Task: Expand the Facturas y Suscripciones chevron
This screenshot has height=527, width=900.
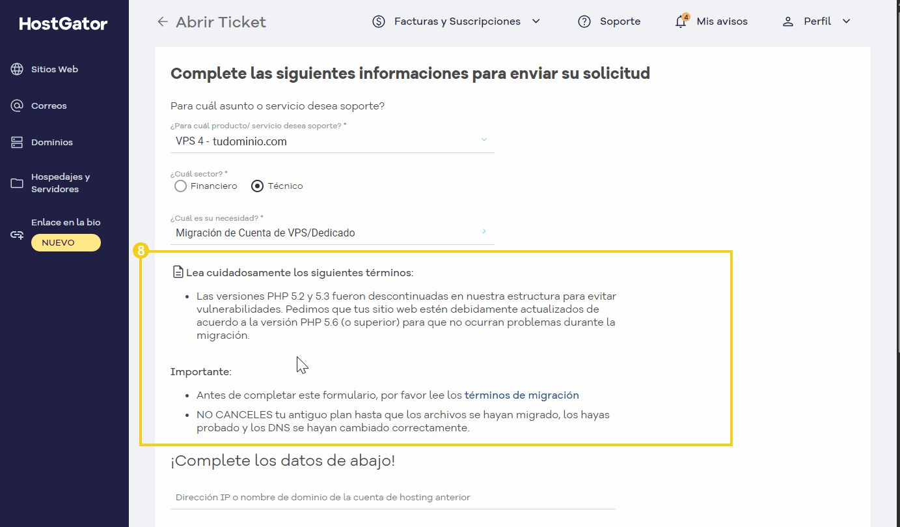Action: [536, 21]
